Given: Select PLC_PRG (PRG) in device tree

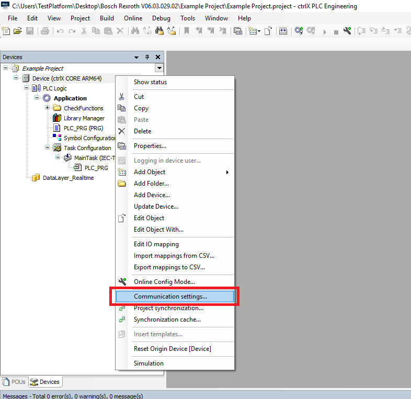Looking at the screenshot, I should pos(83,128).
